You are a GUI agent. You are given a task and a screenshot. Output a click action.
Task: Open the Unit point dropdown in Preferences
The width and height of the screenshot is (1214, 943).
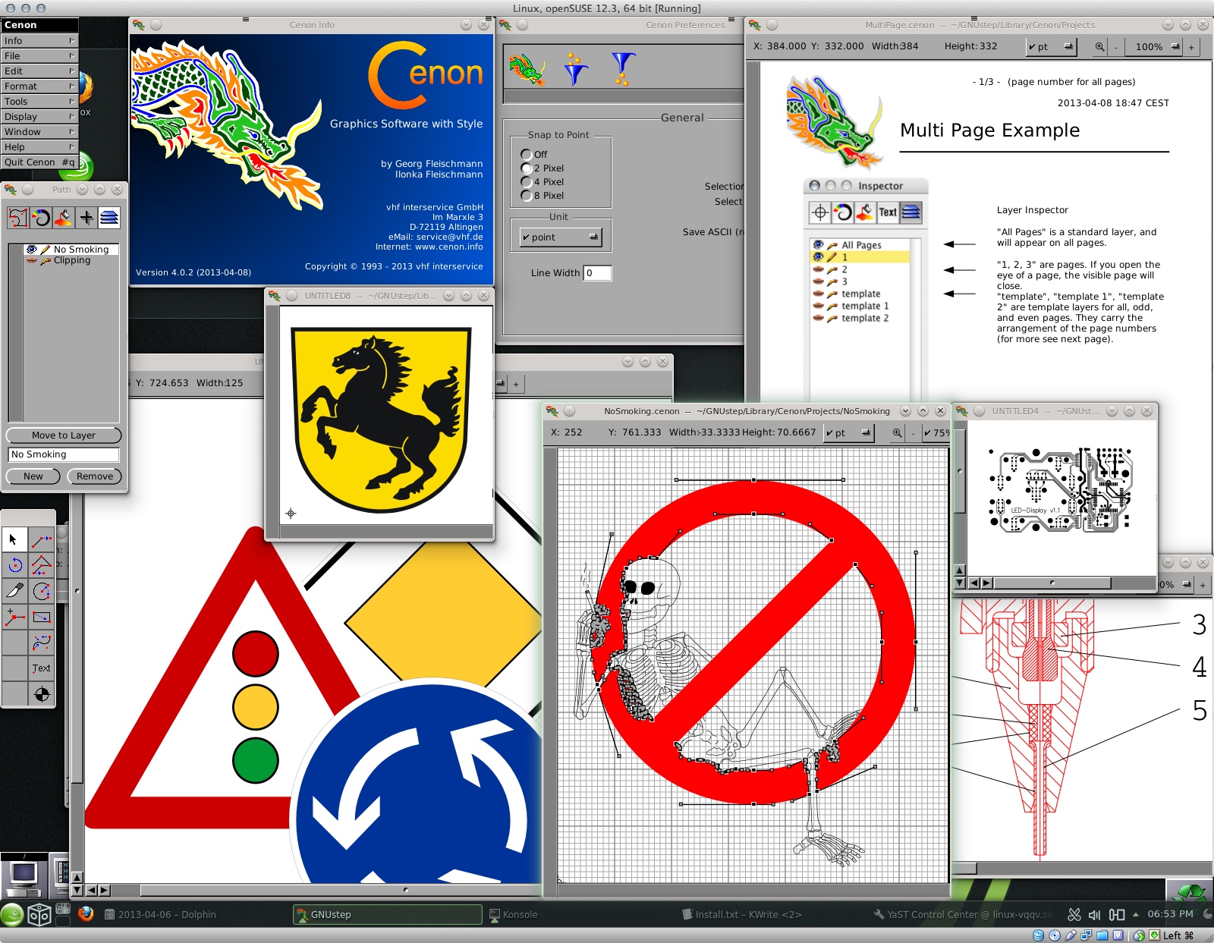561,237
